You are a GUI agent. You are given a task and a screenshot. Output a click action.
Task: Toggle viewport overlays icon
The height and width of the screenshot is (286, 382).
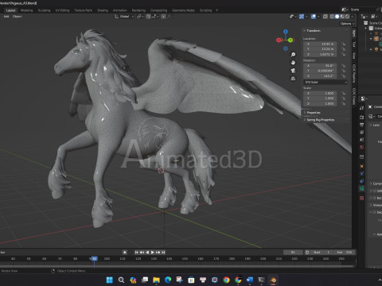[314, 17]
